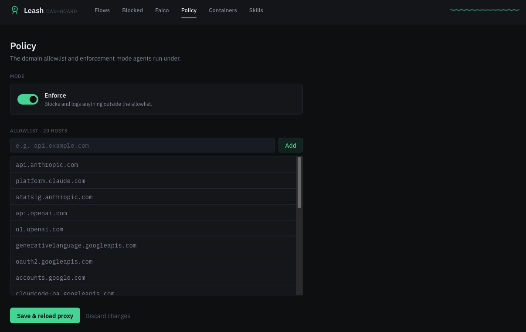This screenshot has width=526, height=332.
Task: Open the Containers tab
Action: pyautogui.click(x=223, y=10)
